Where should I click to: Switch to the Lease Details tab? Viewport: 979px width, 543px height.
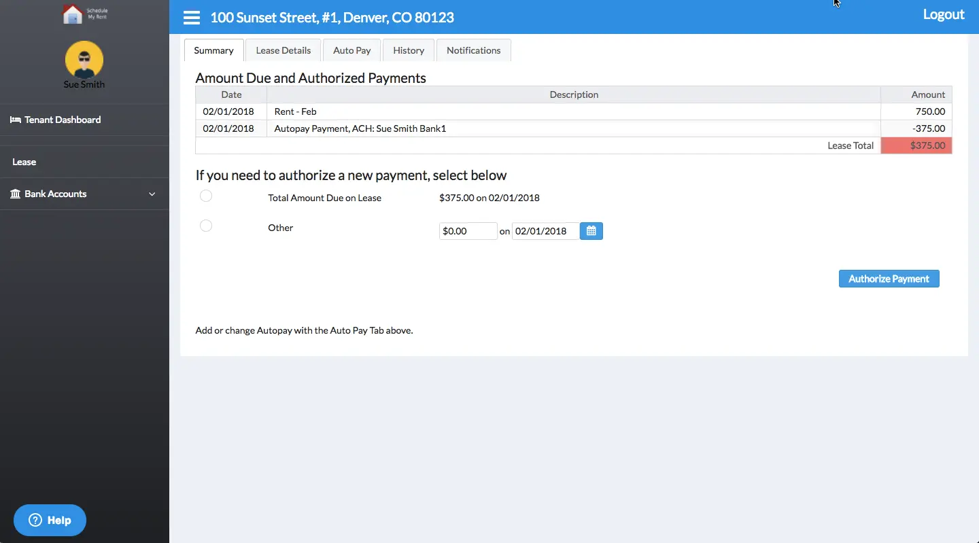click(x=283, y=50)
